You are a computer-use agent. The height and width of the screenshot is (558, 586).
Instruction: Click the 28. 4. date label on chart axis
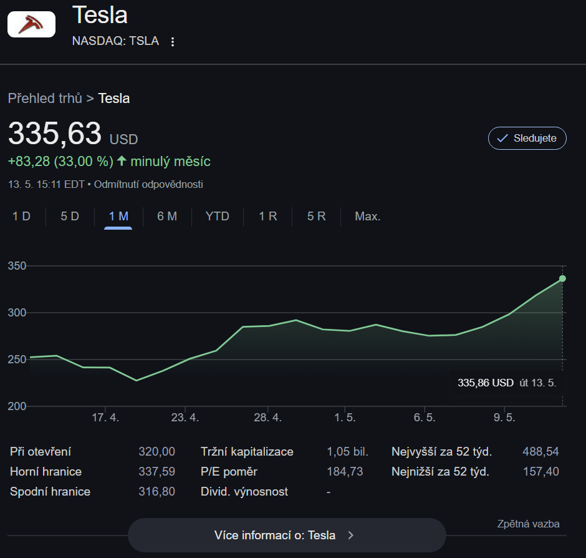coord(267,418)
